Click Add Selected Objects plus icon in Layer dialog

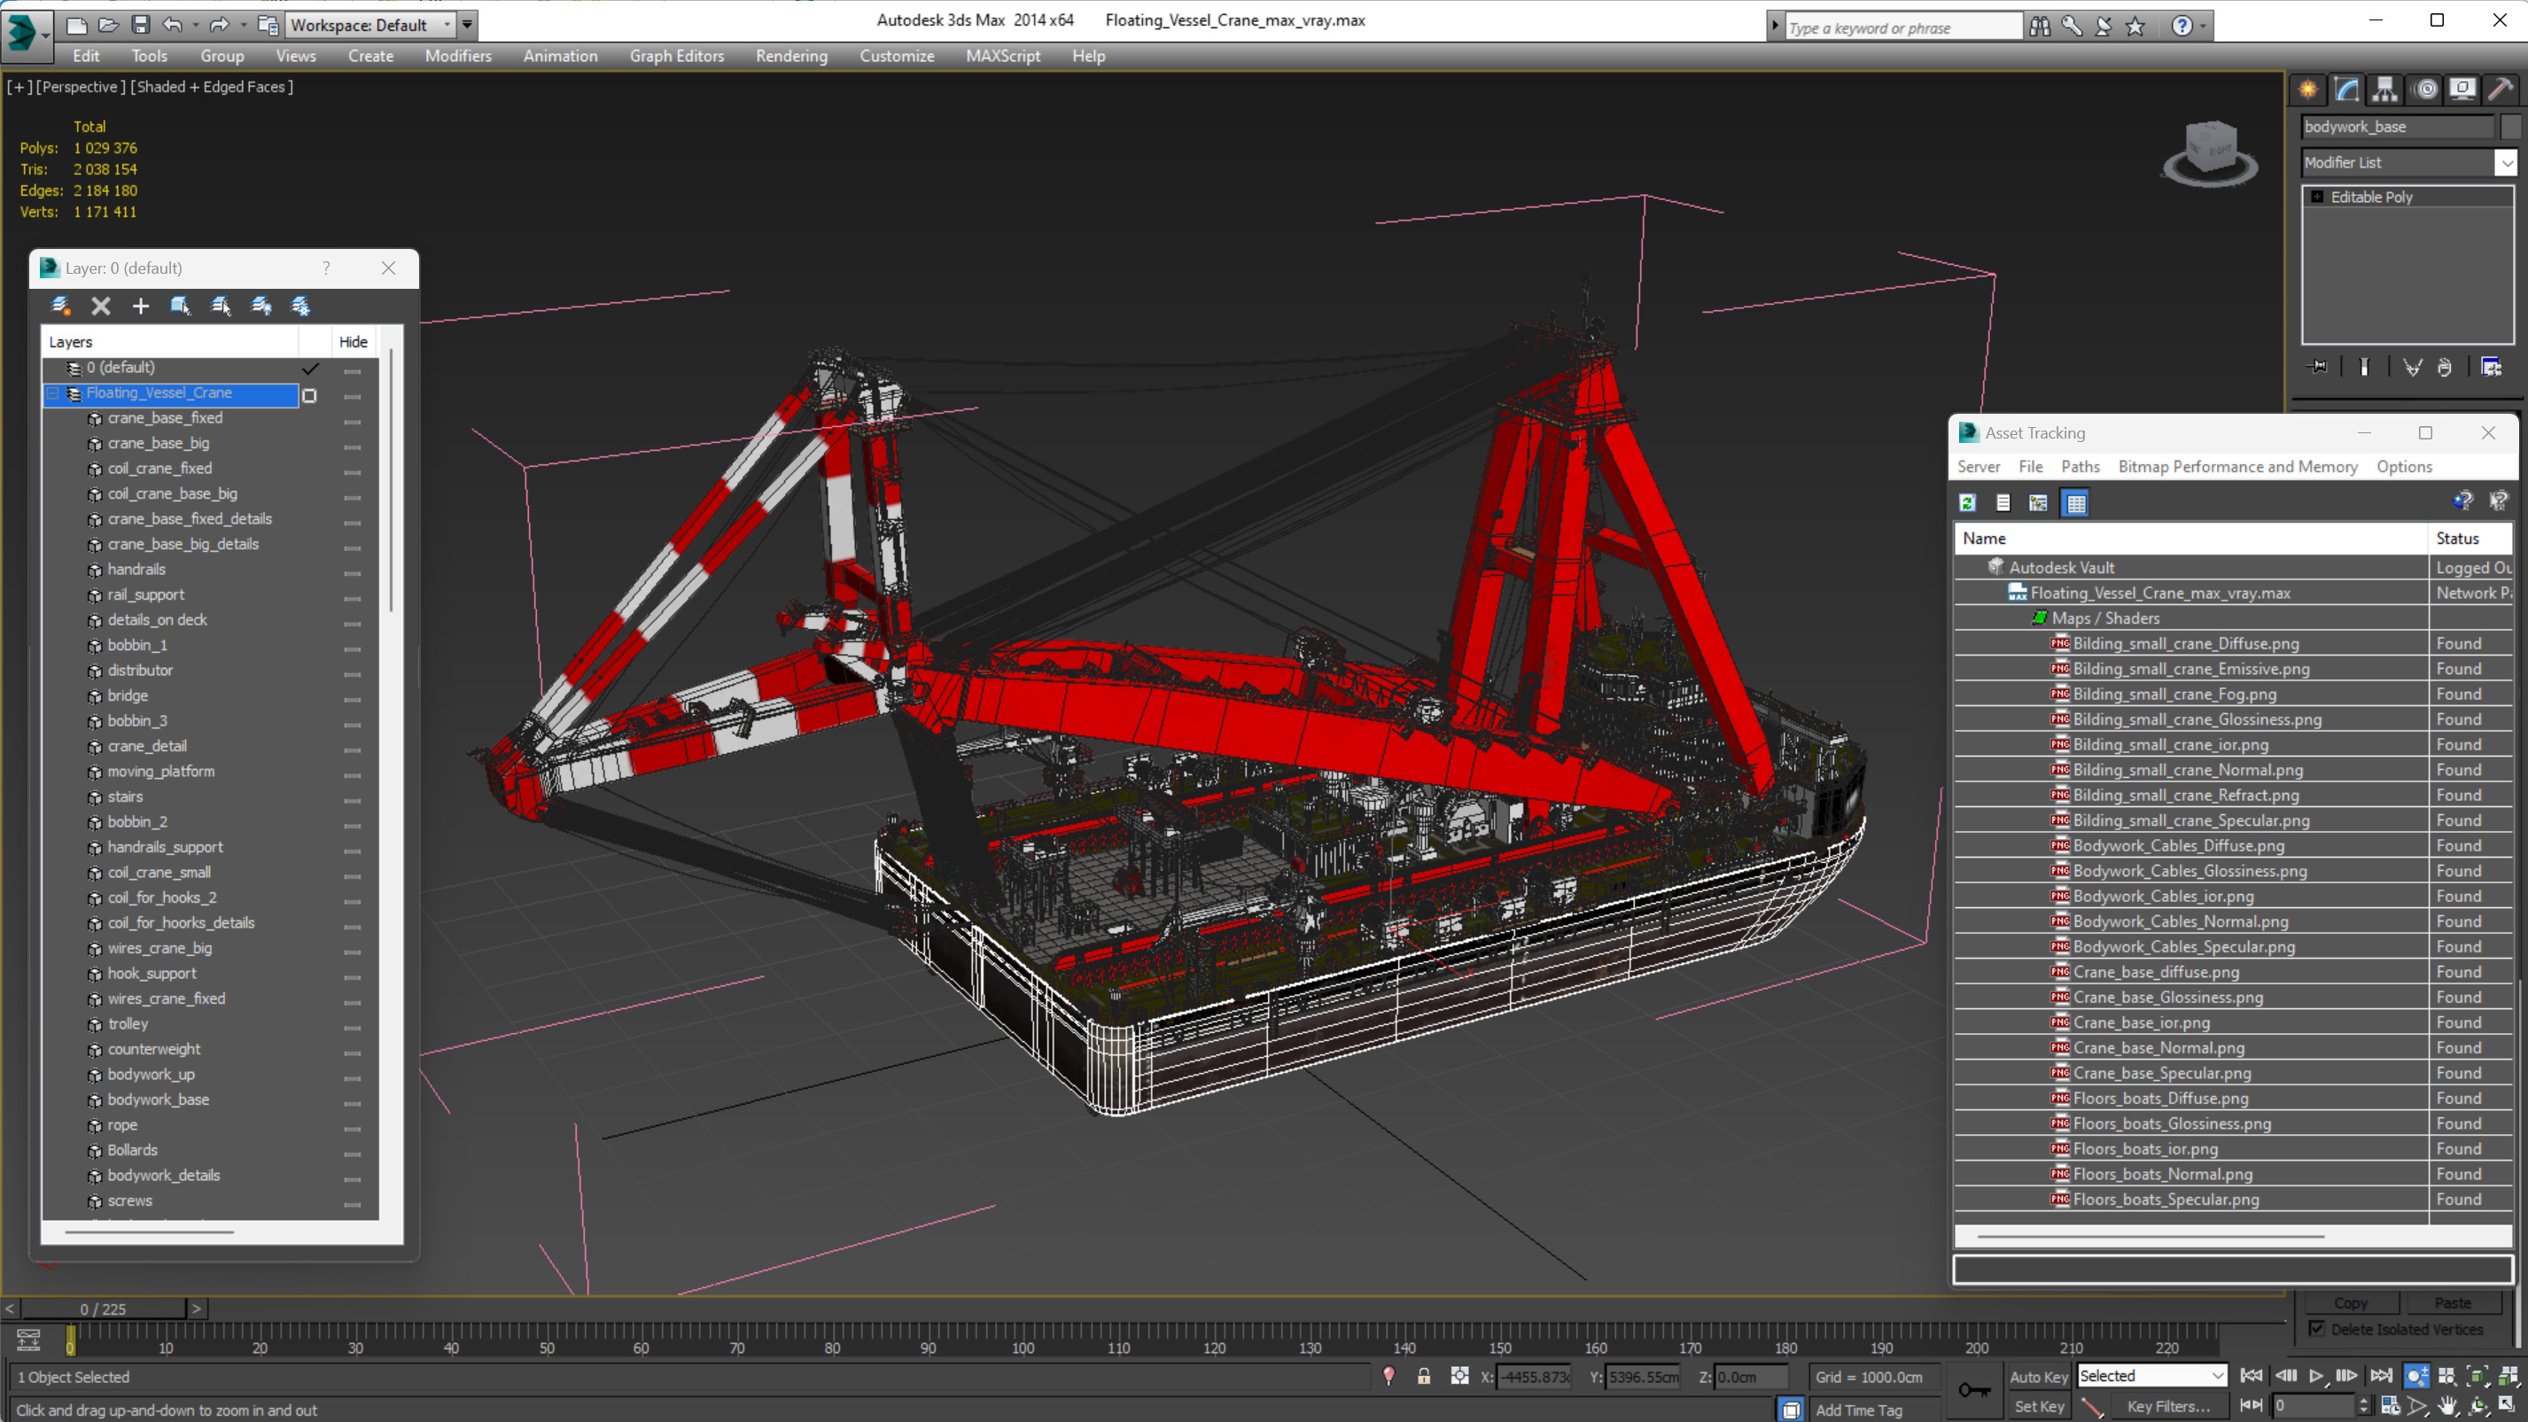140,307
